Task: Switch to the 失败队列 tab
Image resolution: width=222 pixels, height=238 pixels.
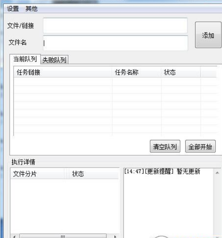Action: tap(54, 60)
